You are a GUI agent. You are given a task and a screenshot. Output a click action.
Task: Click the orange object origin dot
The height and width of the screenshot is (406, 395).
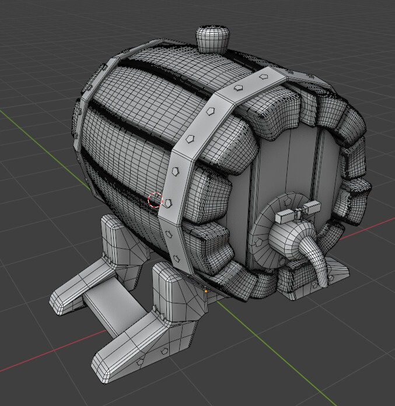tap(206, 291)
